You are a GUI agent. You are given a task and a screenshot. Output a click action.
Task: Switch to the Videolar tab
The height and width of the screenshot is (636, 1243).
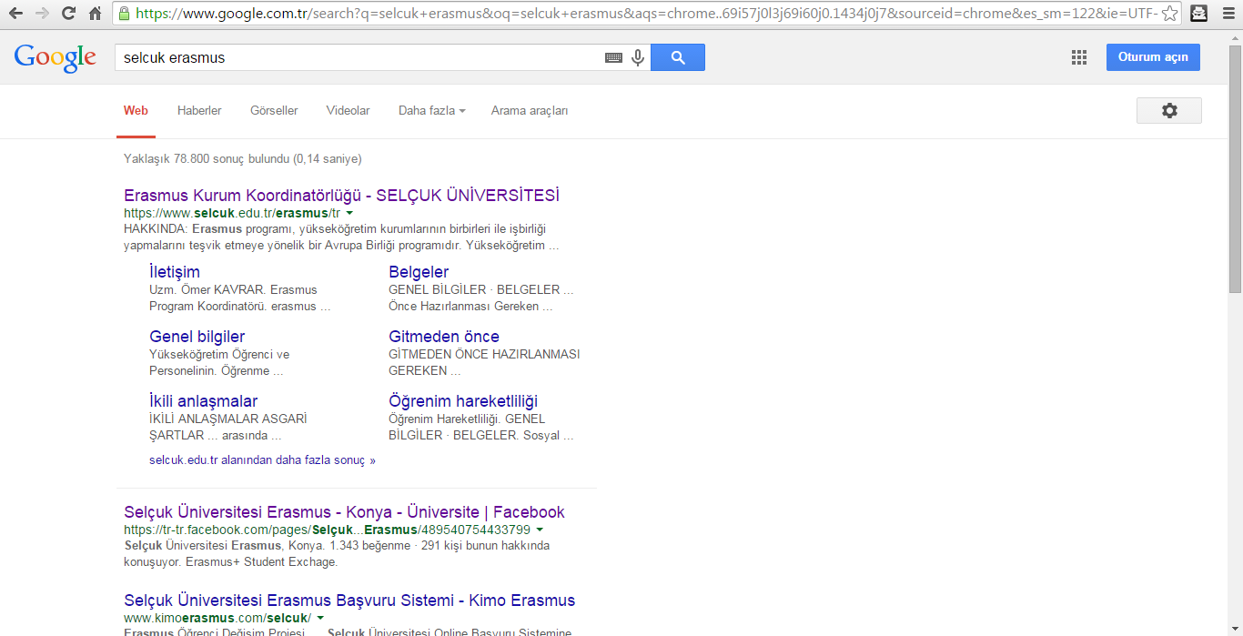[349, 111]
